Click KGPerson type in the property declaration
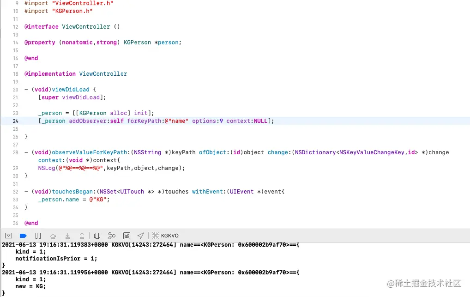This screenshot has width=470, height=297. 137,42
